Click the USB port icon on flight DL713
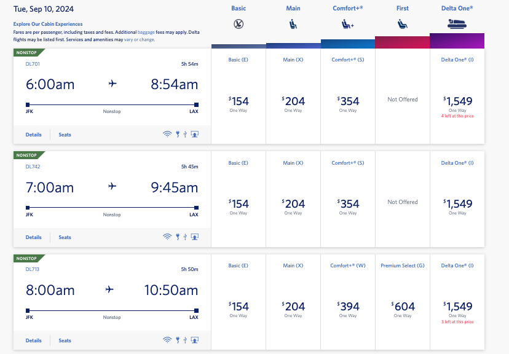Screen dimensions: 509x354 coord(184,340)
